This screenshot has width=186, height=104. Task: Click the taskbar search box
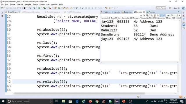(30, 101)
